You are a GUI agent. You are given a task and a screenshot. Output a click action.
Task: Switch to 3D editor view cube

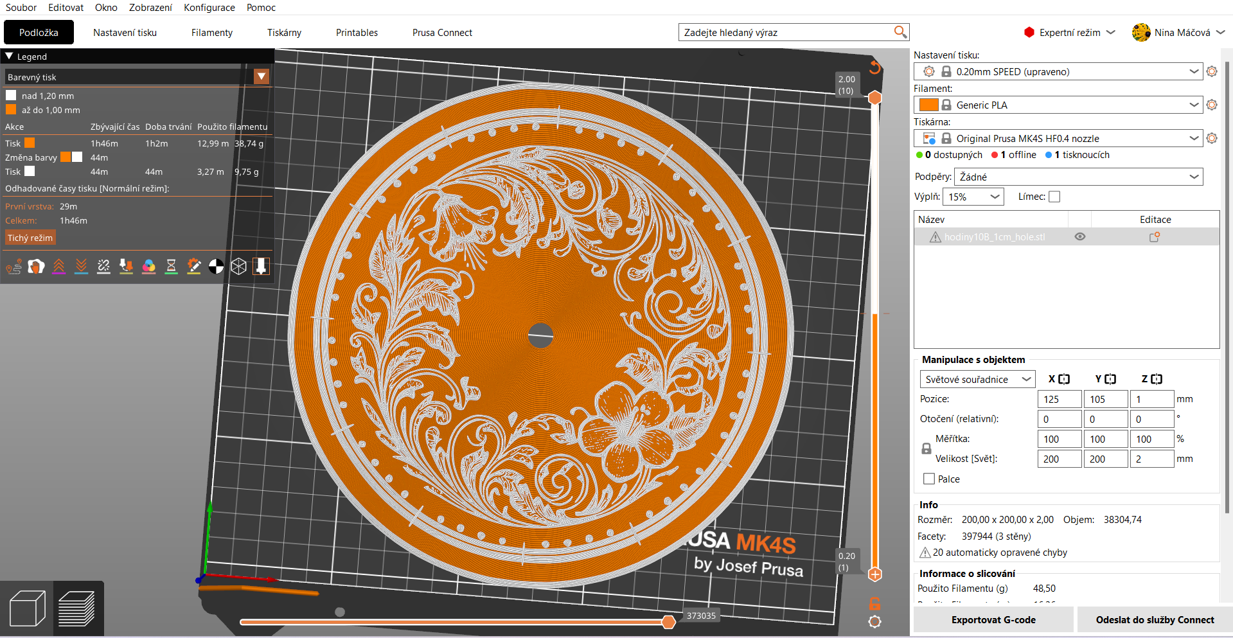(x=28, y=608)
